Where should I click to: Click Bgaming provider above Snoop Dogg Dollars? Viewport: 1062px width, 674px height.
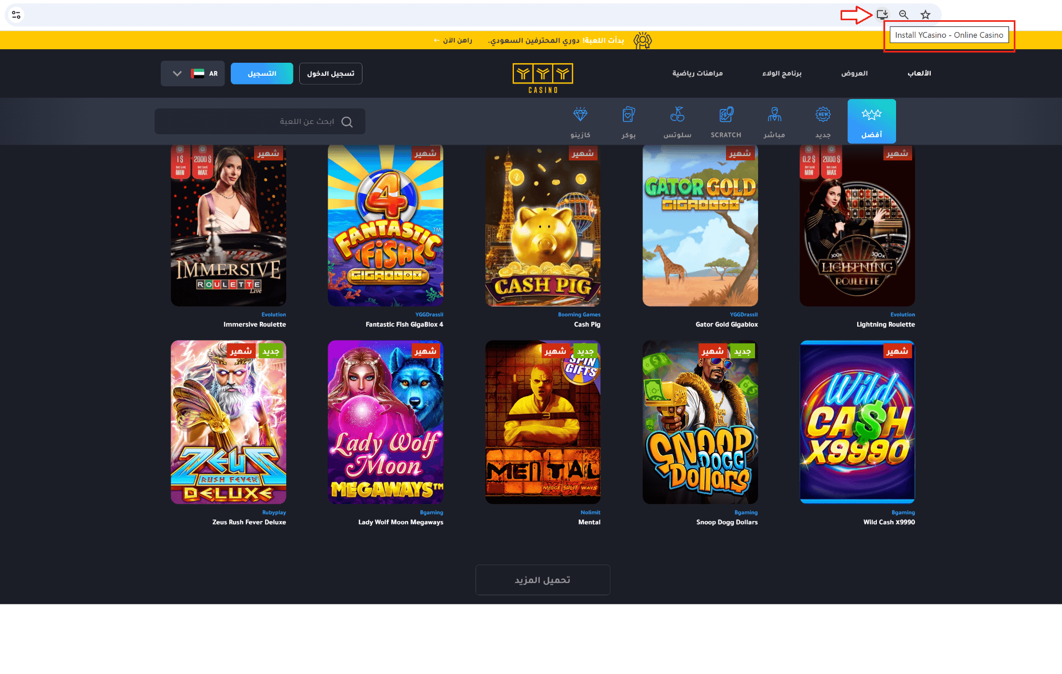coord(746,513)
